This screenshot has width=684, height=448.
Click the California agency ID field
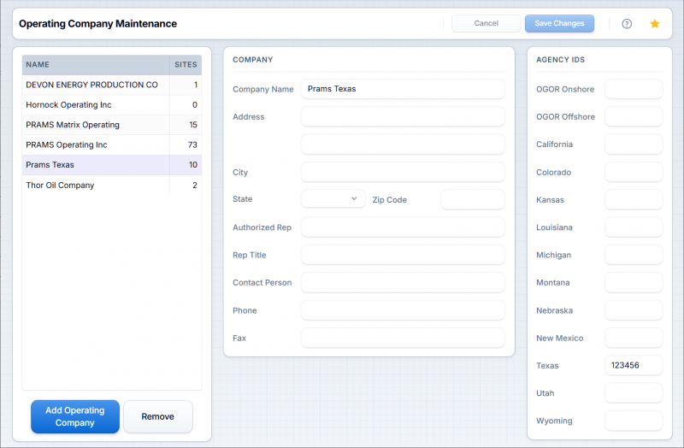(634, 144)
